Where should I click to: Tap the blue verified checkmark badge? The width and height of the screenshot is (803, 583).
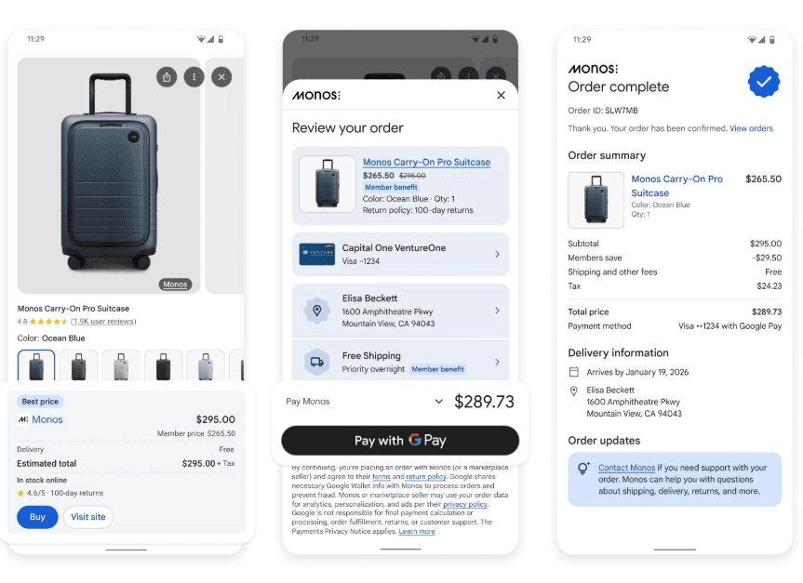(x=764, y=82)
